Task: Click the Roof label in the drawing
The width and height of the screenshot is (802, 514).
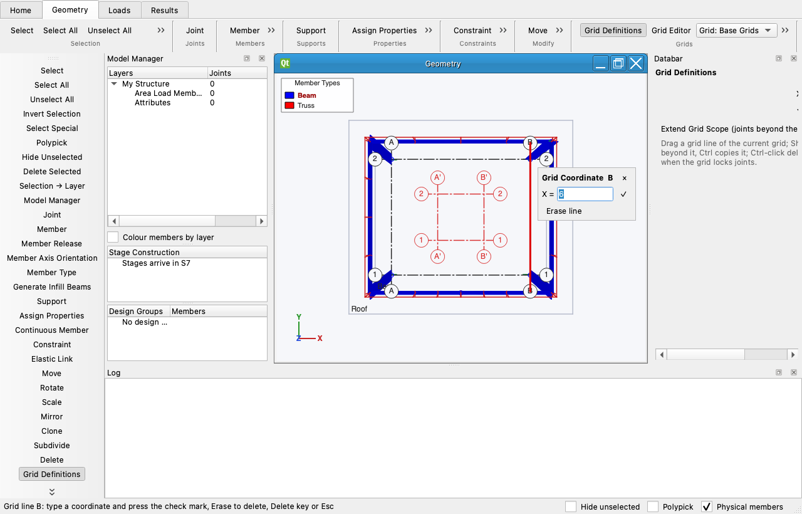Action: (x=359, y=309)
